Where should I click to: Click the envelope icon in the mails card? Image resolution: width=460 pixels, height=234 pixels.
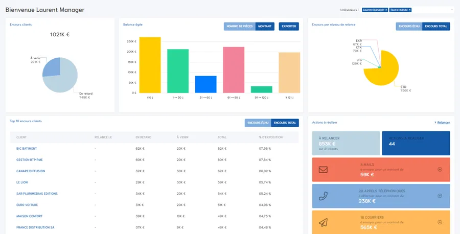click(x=323, y=170)
